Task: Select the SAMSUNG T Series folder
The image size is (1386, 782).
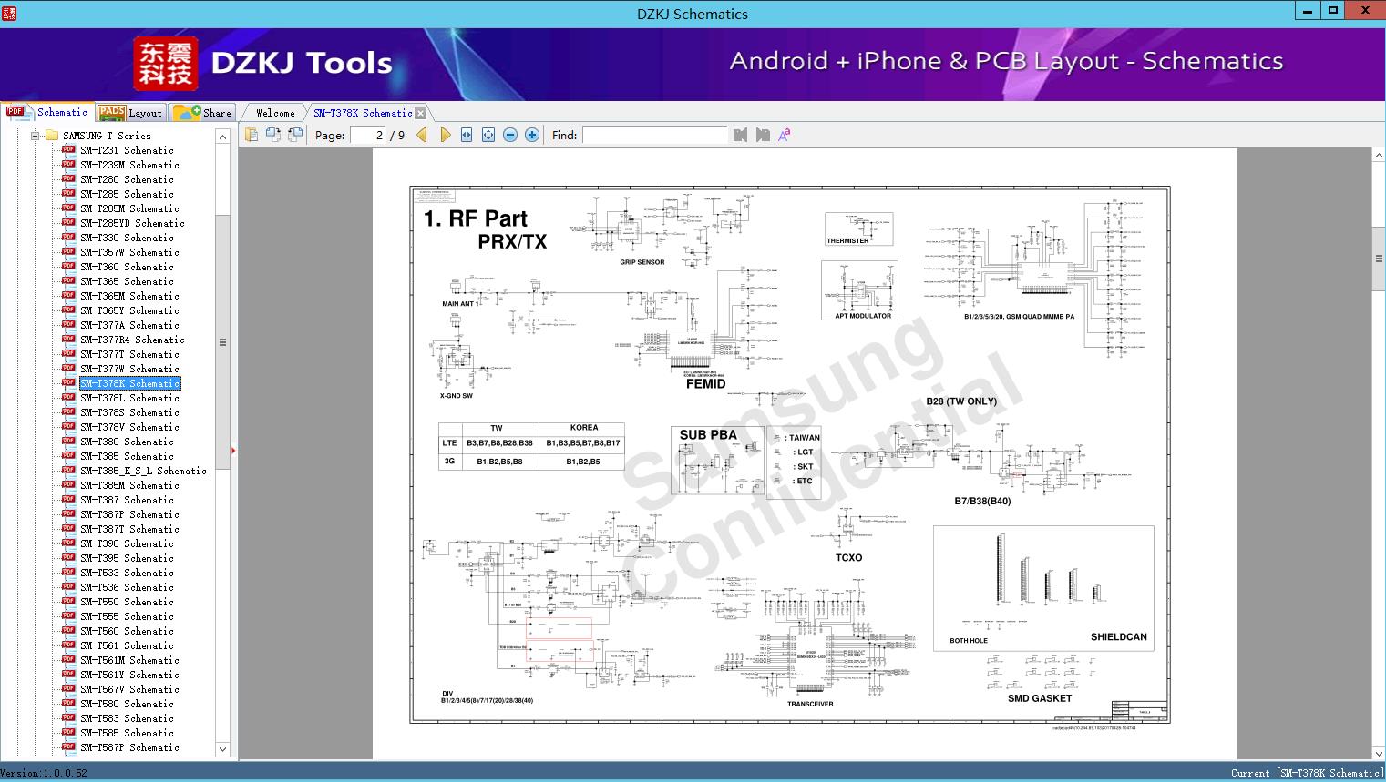Action: (107, 136)
